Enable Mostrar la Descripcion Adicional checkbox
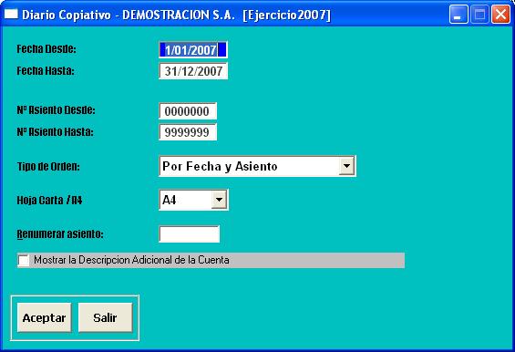The width and height of the screenshot is (515, 352). tap(24, 260)
